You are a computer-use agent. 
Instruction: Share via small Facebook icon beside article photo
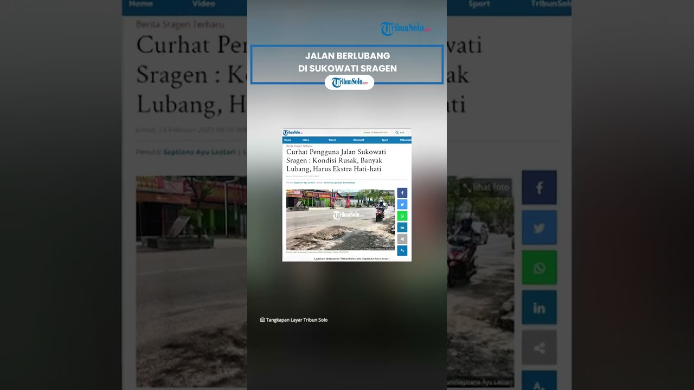pyautogui.click(x=402, y=193)
